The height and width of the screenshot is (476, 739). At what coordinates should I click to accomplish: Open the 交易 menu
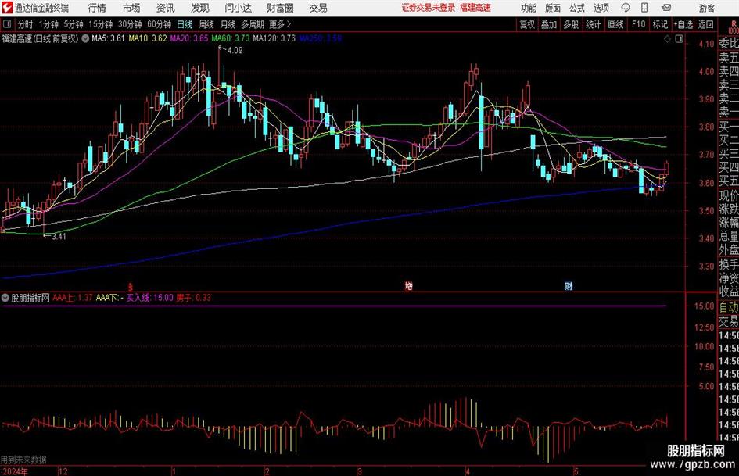(x=318, y=8)
